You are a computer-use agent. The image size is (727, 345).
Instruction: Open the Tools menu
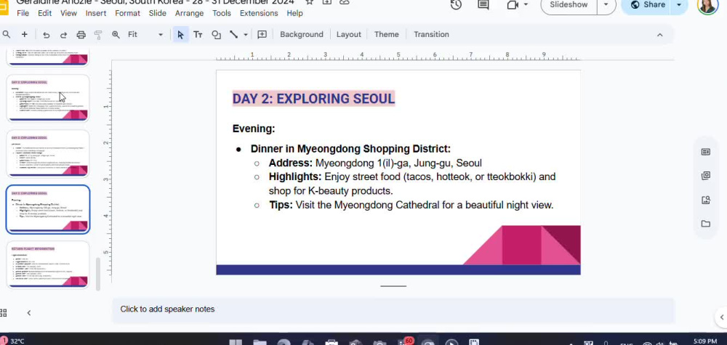pyautogui.click(x=222, y=13)
